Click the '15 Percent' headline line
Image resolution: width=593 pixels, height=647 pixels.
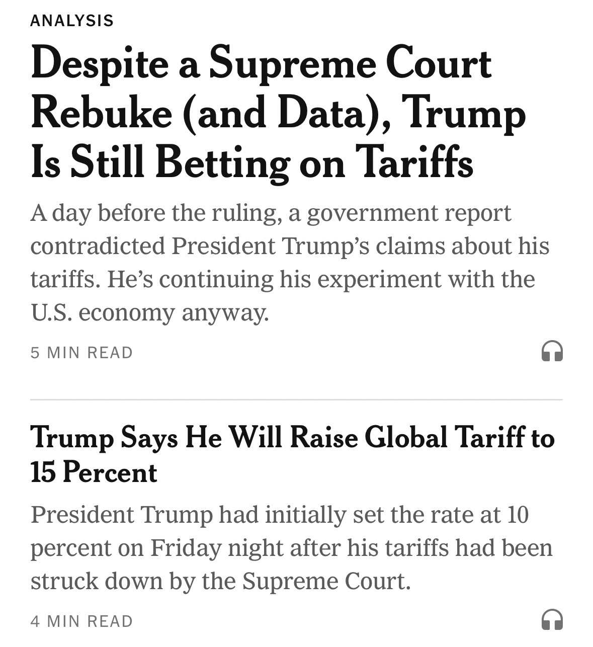tap(94, 472)
